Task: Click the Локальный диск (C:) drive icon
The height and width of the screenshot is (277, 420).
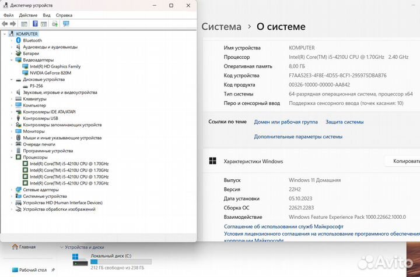Action: coord(80,260)
